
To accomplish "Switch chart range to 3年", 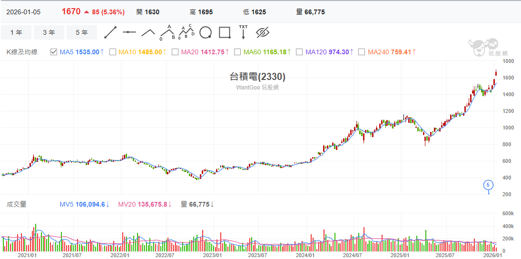I will pos(49,32).
